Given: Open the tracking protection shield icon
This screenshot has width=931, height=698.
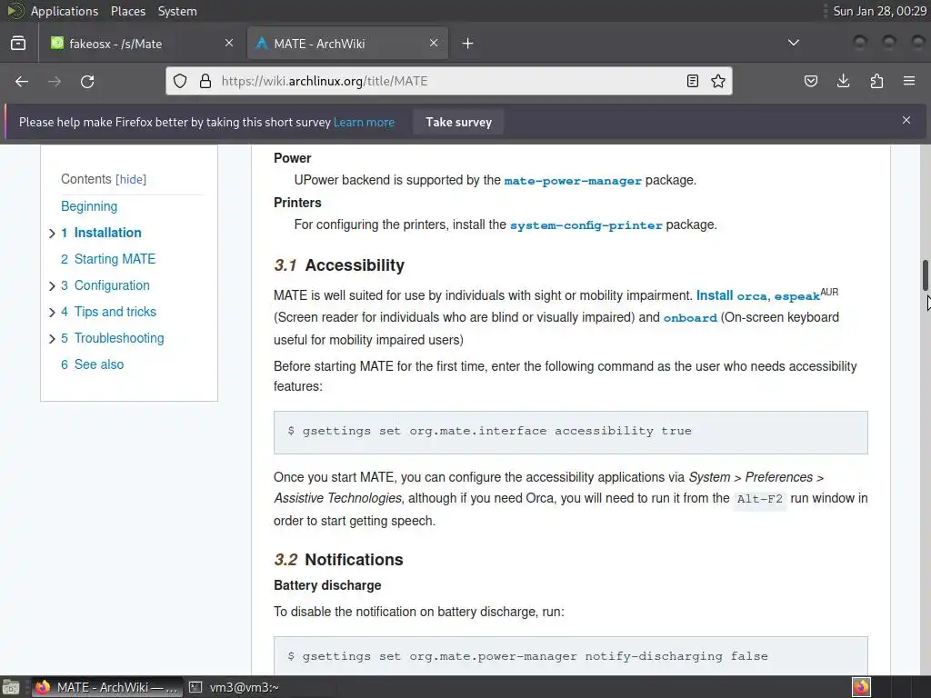Looking at the screenshot, I should coord(180,81).
